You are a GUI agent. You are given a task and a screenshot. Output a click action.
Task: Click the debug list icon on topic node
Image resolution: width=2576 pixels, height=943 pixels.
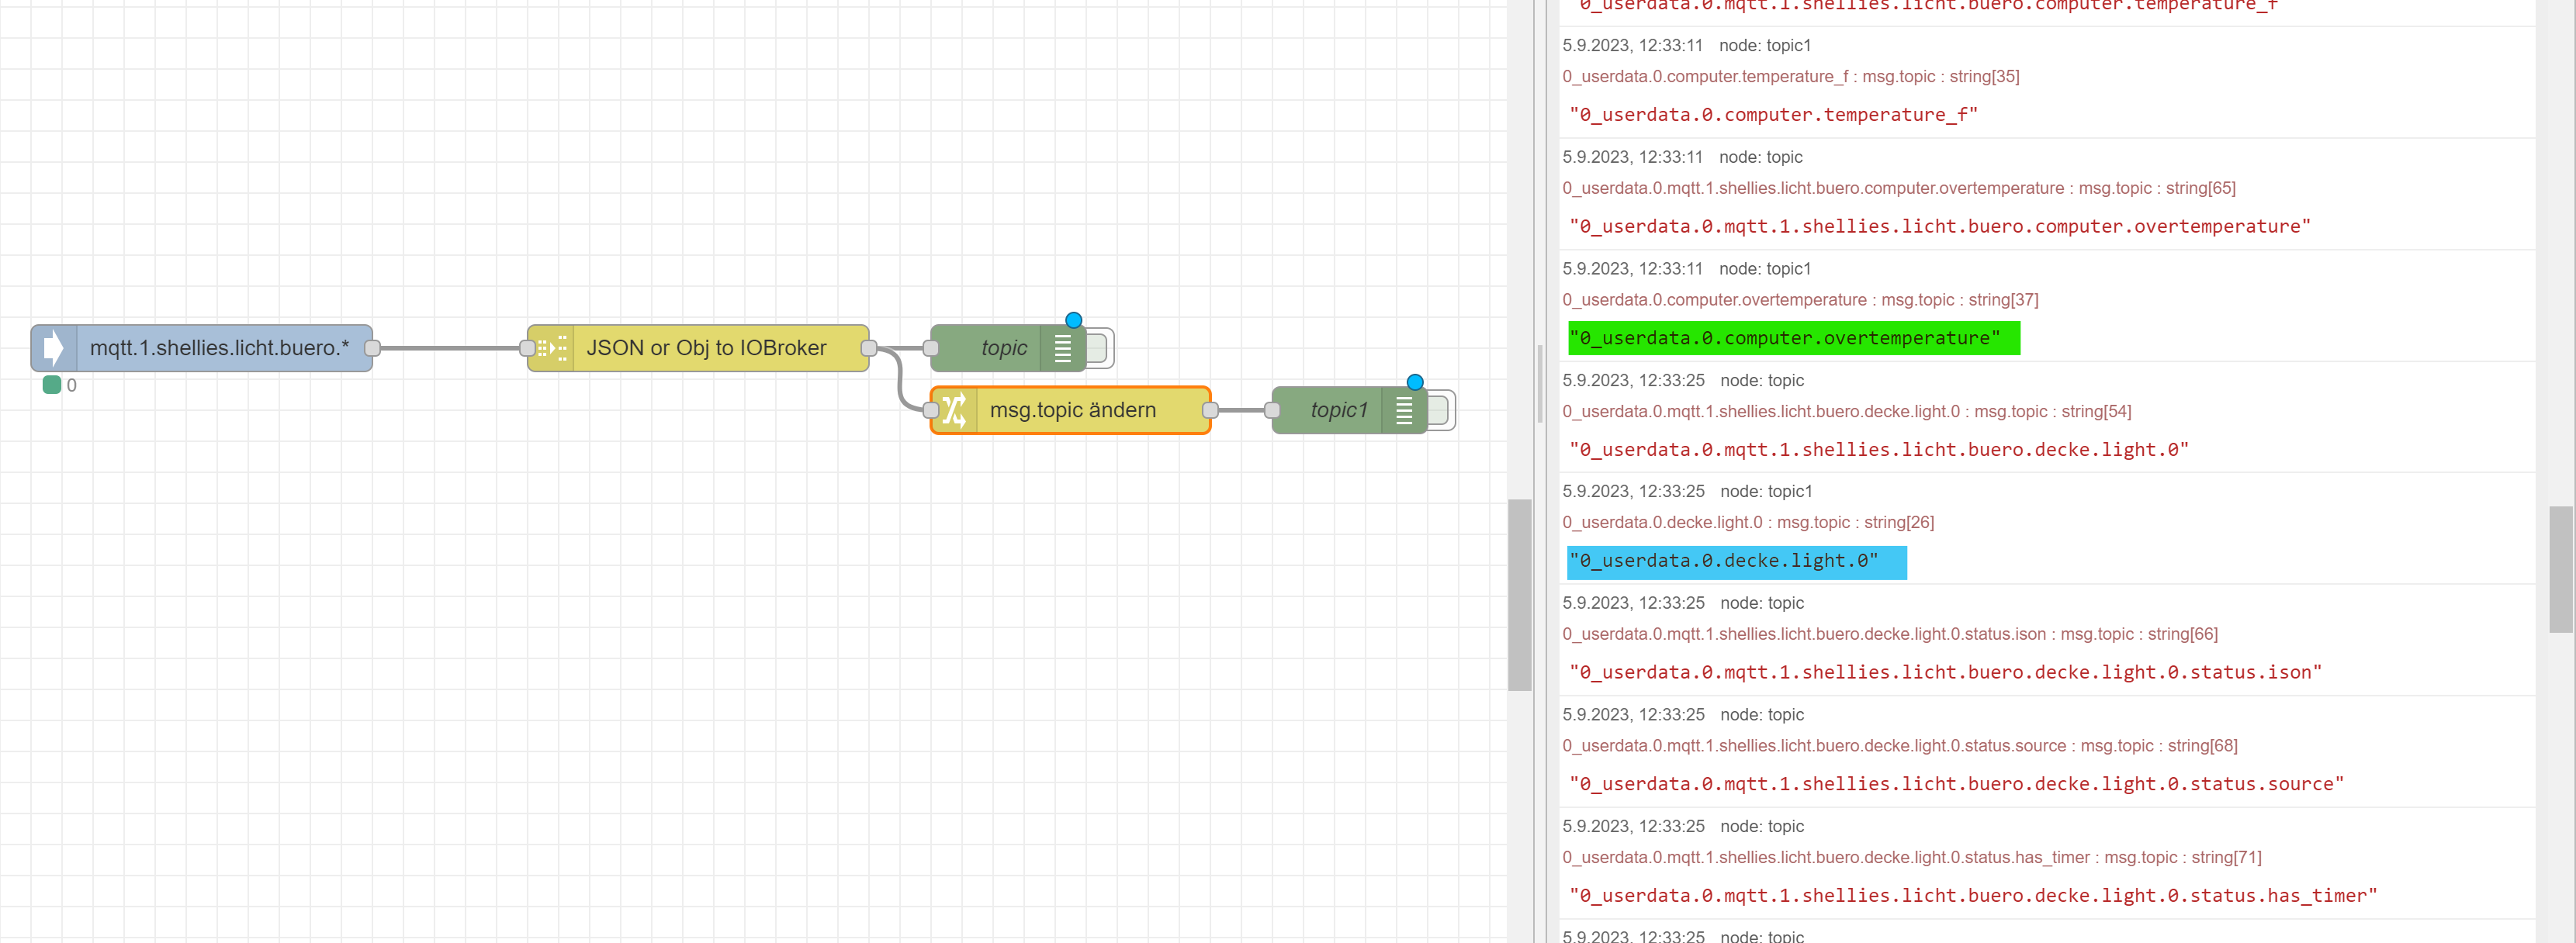1063,348
